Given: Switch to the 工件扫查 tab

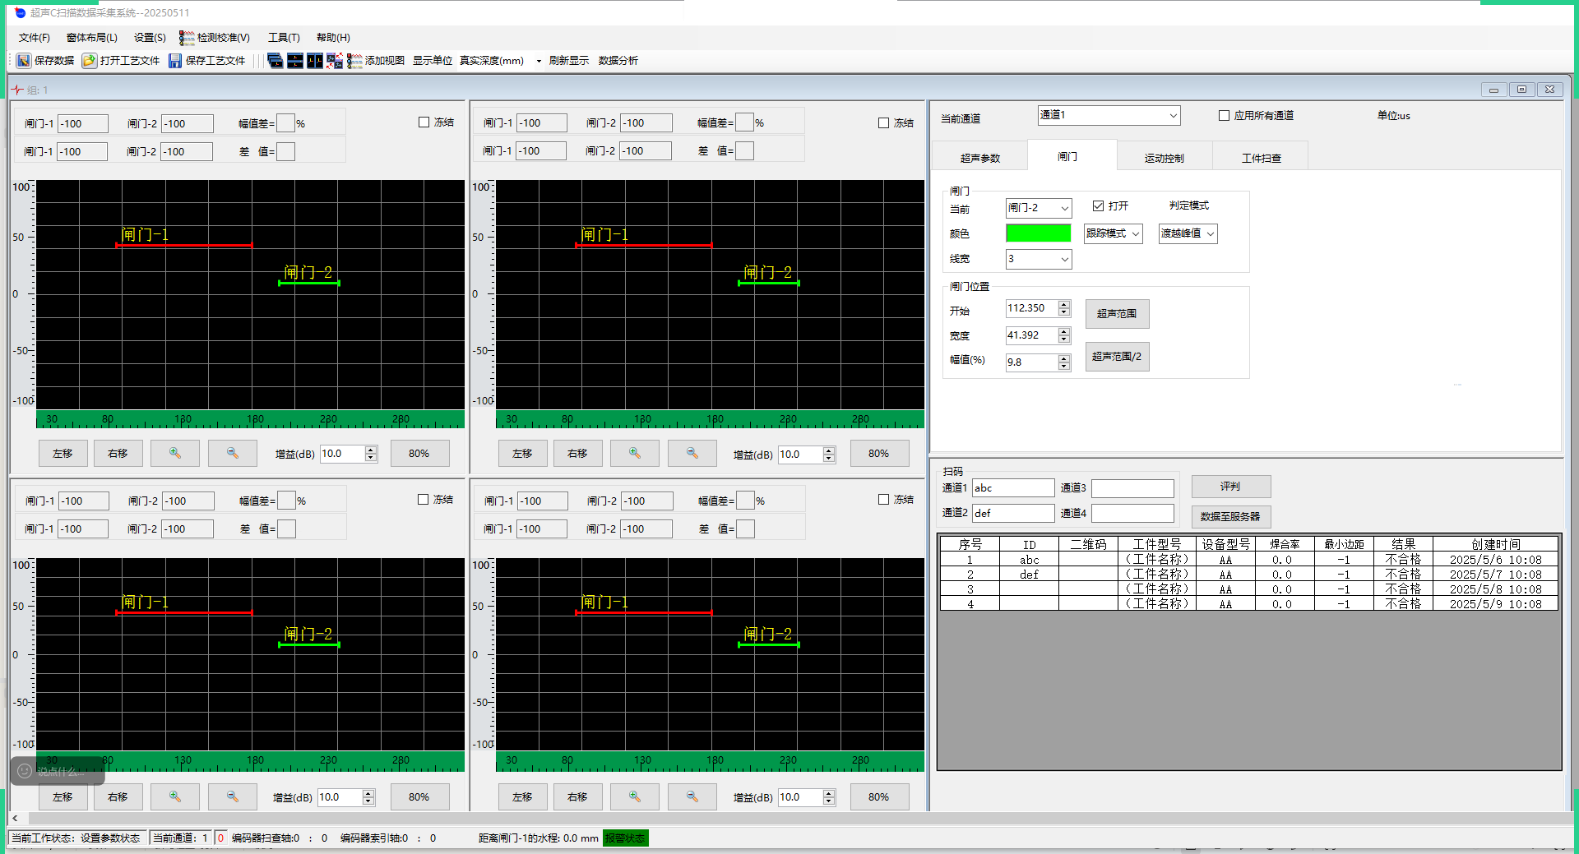Looking at the screenshot, I should [x=1262, y=158].
